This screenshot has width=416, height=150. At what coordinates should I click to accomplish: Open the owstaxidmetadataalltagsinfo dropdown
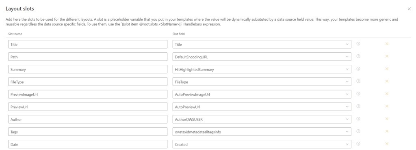point(262,132)
